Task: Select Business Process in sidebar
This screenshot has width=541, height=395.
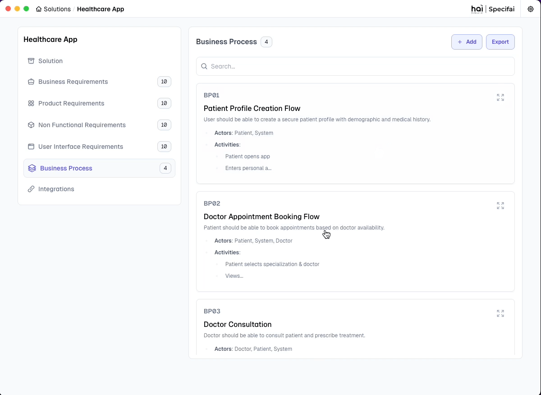Action: click(x=99, y=168)
